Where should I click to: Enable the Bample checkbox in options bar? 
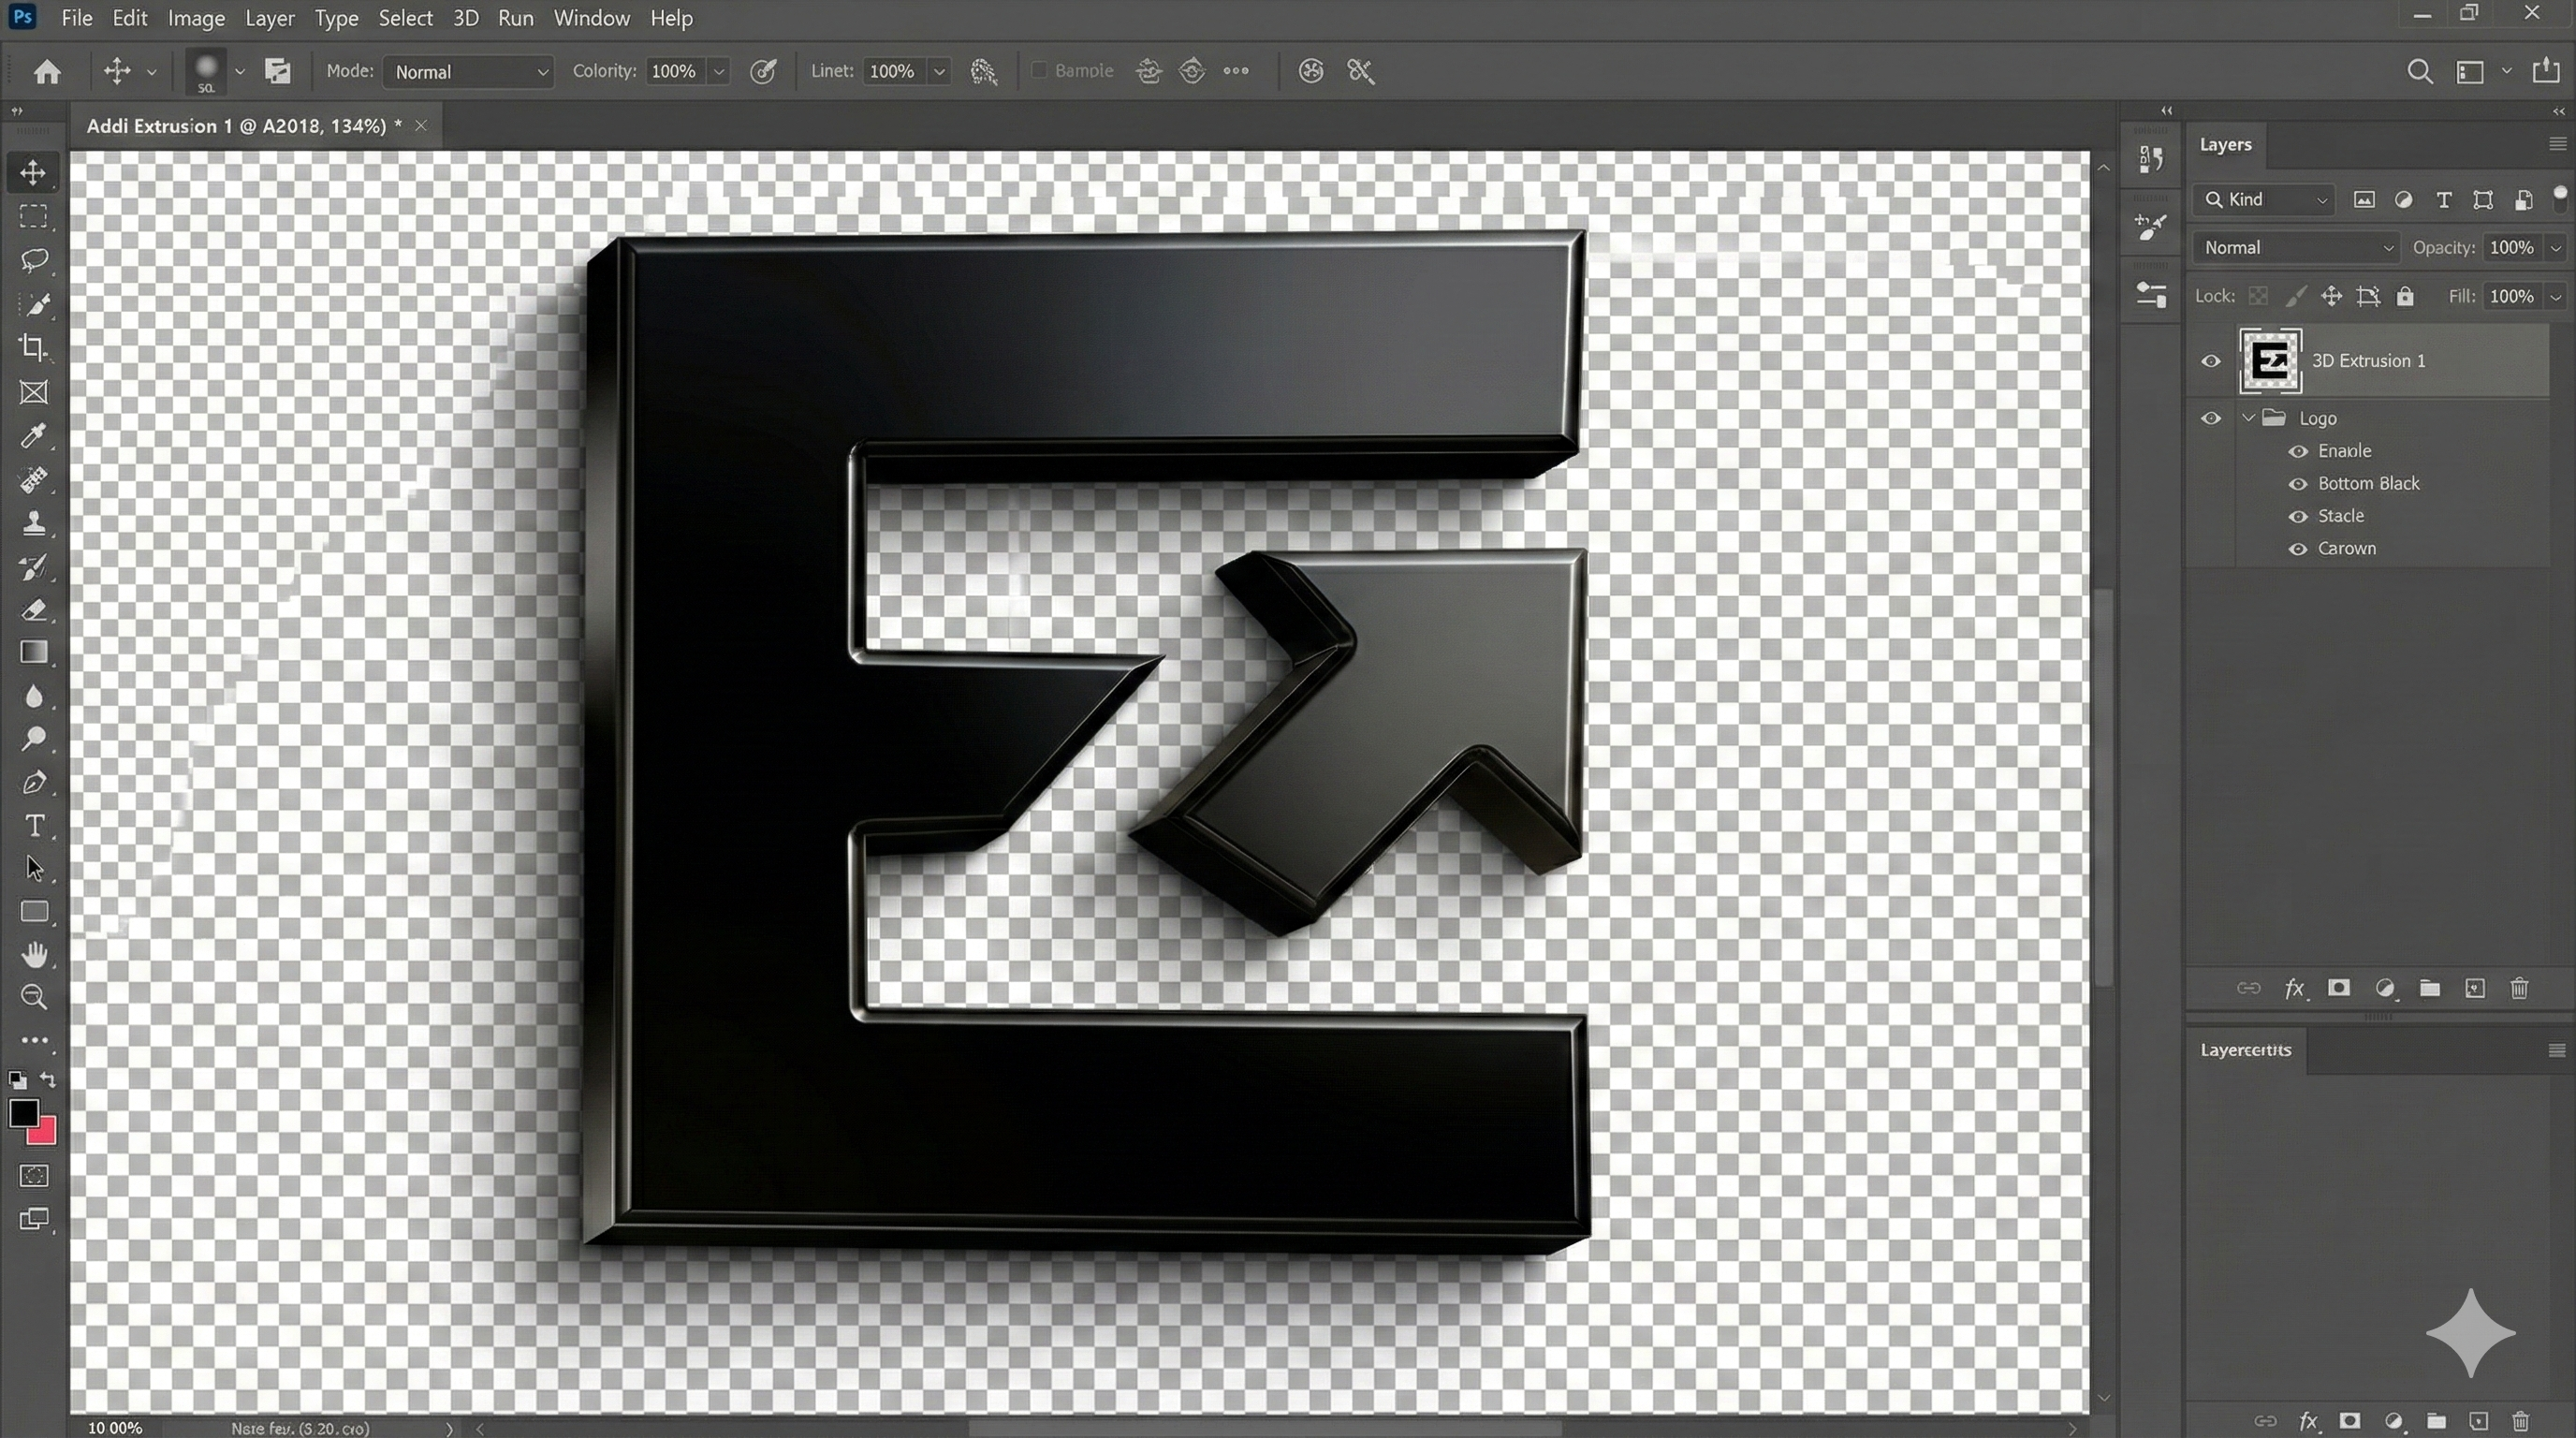click(x=1038, y=71)
